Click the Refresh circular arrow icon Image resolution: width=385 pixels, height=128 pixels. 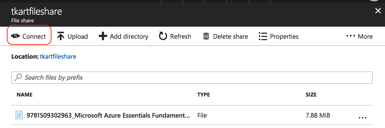pos(163,36)
